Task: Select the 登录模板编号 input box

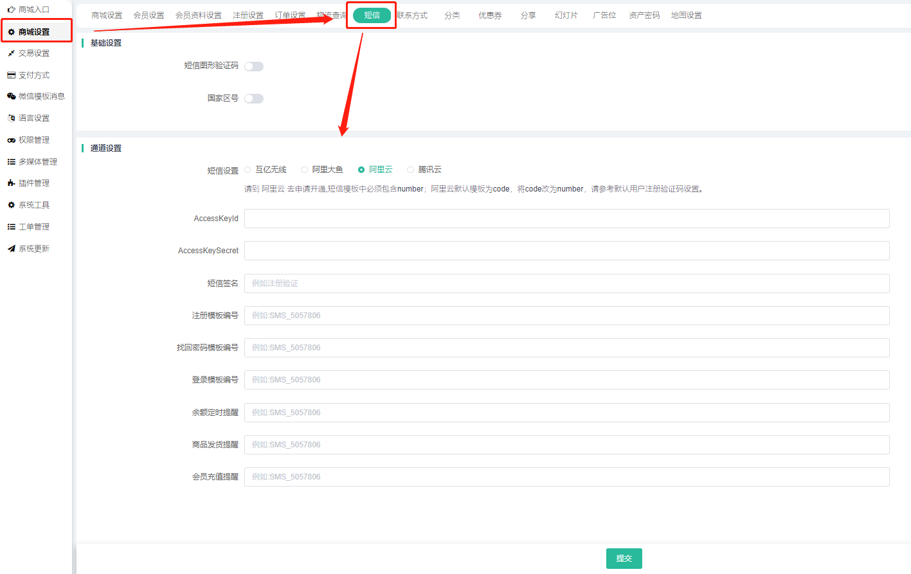Action: tap(567, 380)
